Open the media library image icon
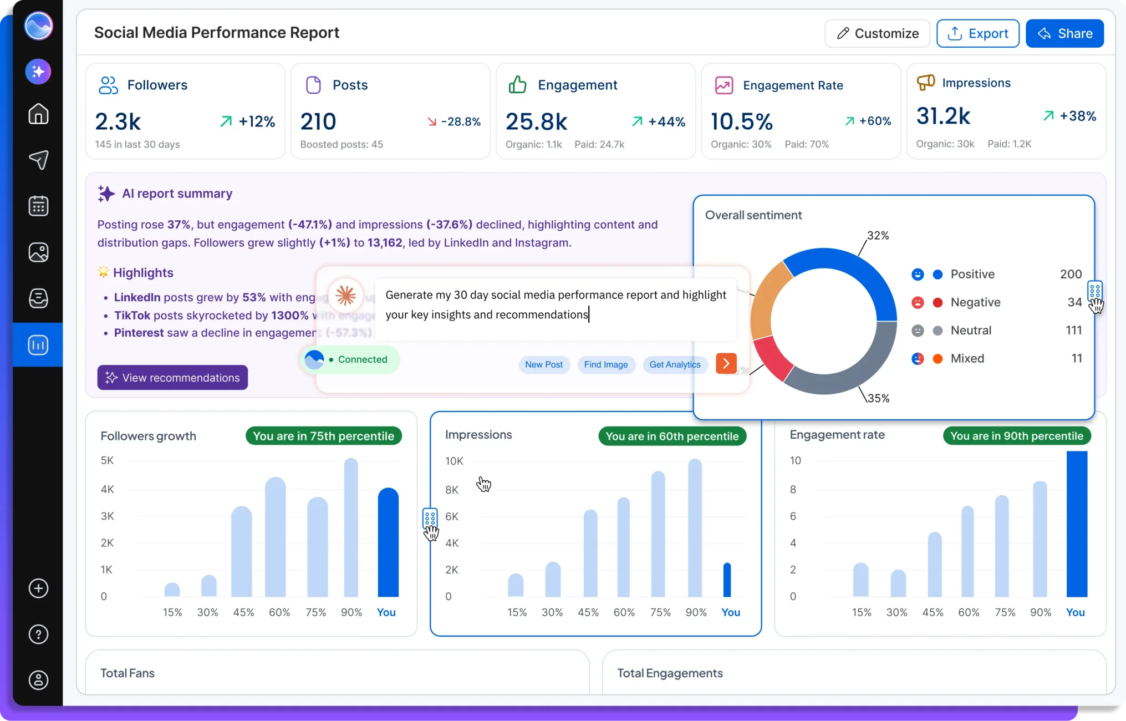1126x721 pixels. (x=38, y=252)
